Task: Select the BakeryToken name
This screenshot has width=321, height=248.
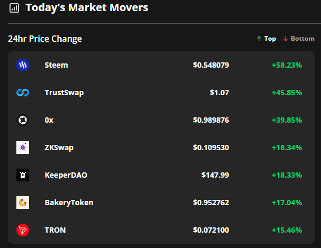Action: click(69, 203)
